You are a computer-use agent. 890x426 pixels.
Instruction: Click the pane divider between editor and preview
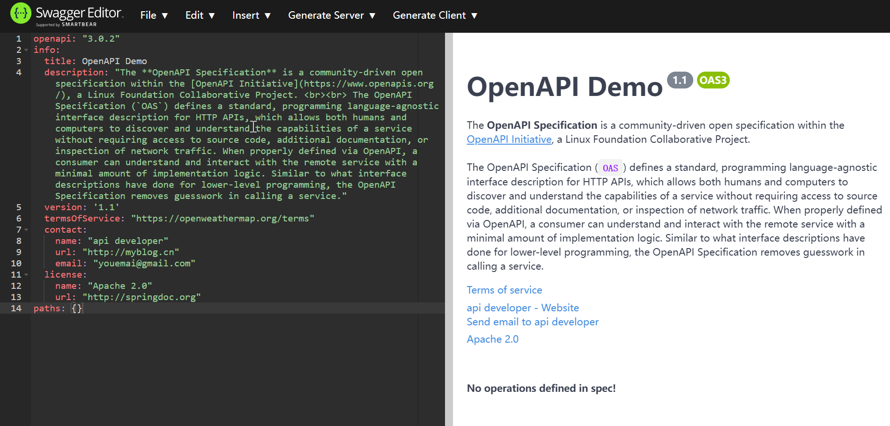pyautogui.click(x=449, y=229)
